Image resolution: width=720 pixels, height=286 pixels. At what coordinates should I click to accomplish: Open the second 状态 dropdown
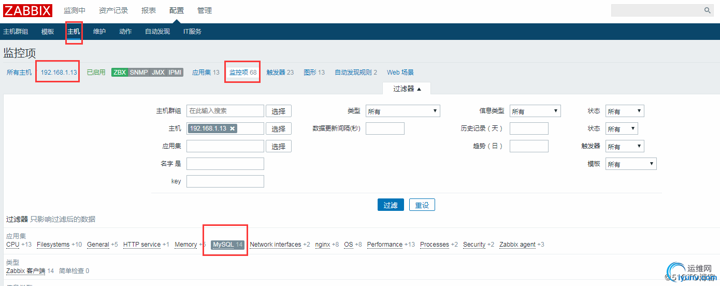click(622, 128)
